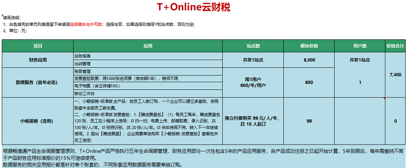Select the 6,800 module price cell
Screen dimensions: 406x168
pos(309,60)
